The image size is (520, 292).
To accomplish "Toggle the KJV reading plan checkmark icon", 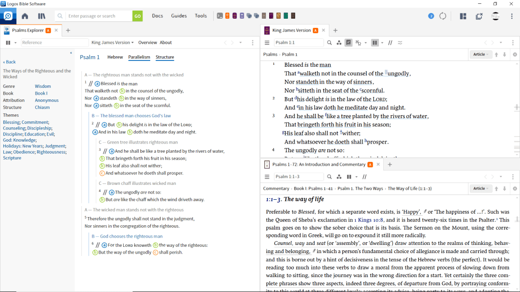I will [349, 43].
